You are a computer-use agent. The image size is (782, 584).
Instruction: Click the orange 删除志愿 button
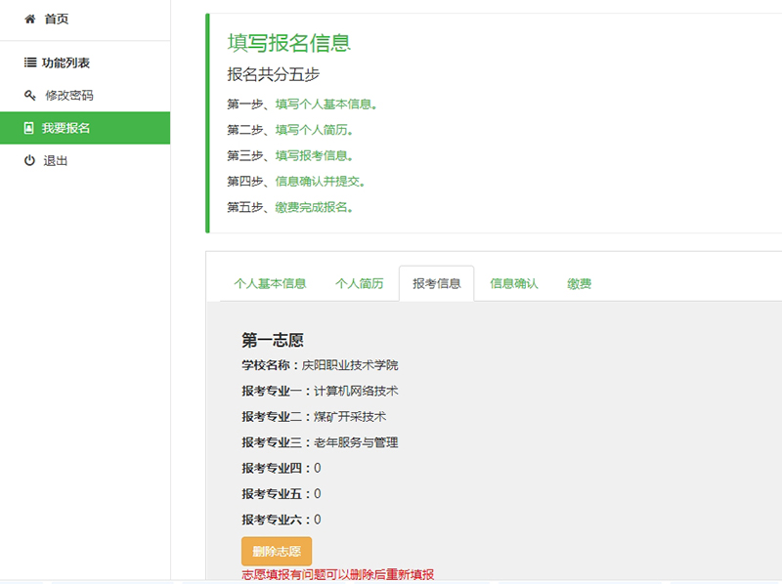coord(277,551)
